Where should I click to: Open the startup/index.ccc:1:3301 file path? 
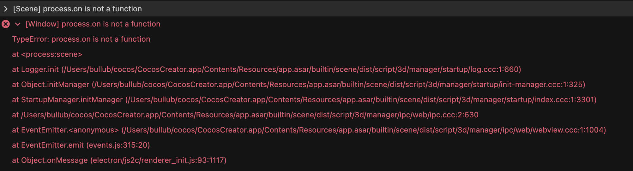[x=361, y=100]
